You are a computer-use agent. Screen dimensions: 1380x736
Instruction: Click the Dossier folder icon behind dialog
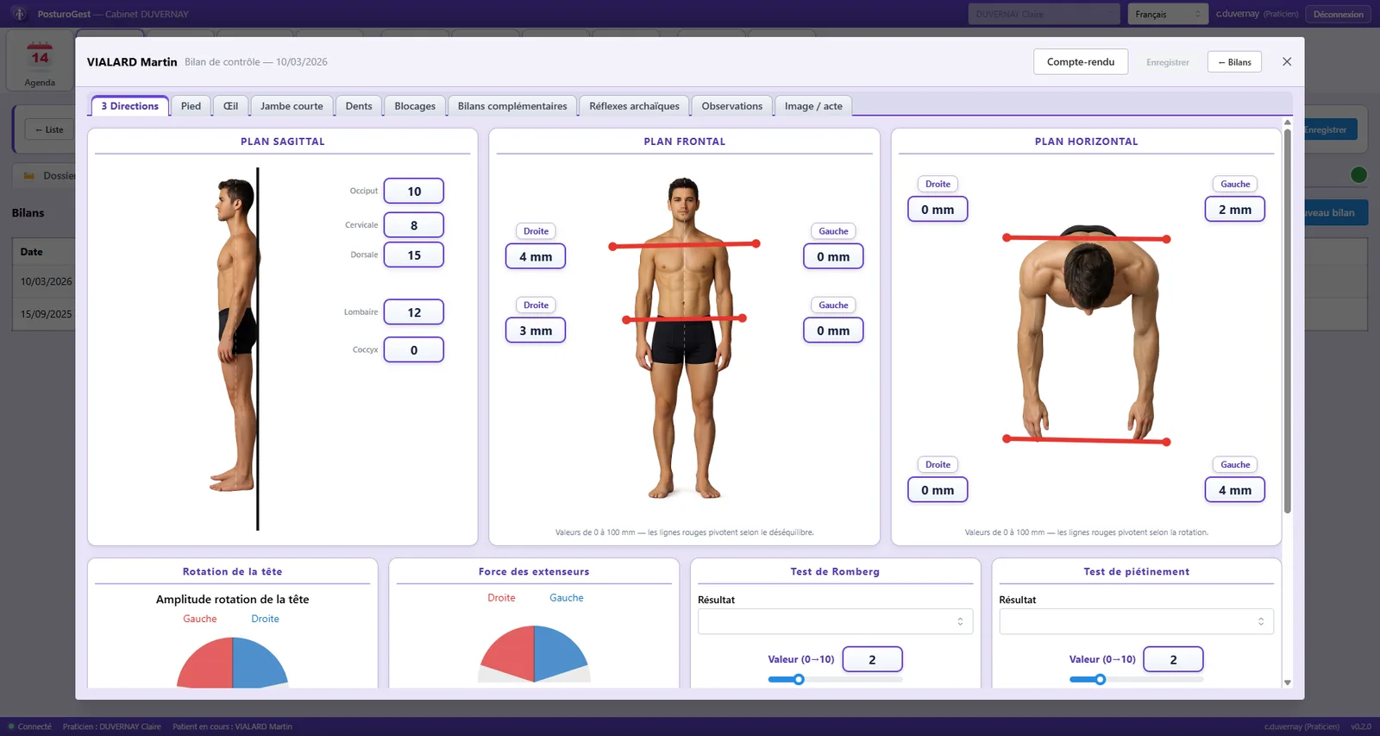(x=28, y=176)
